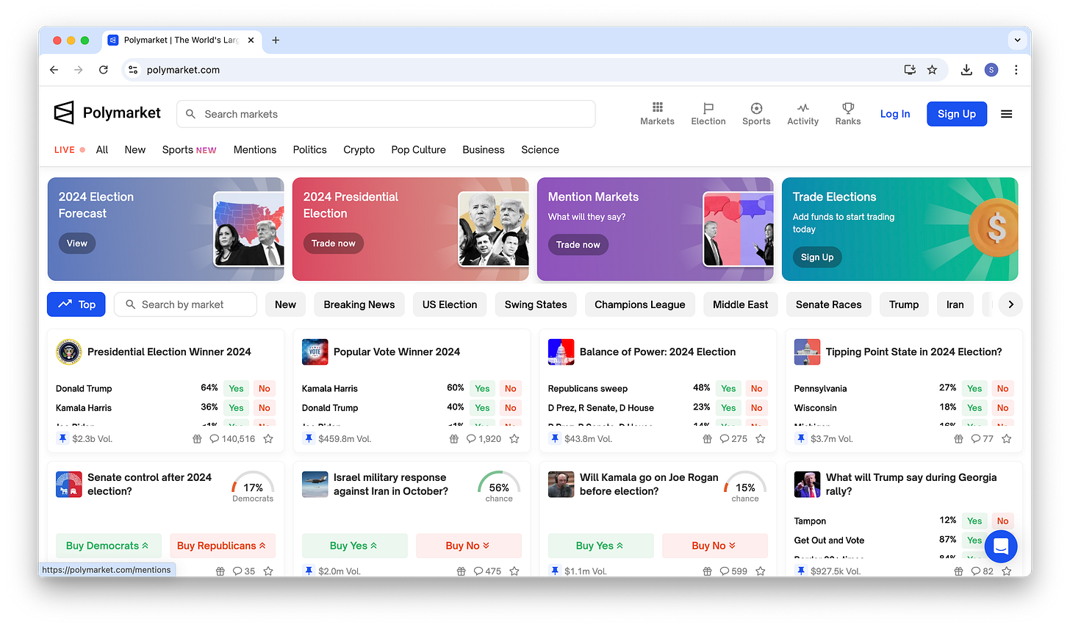This screenshot has height=628, width=1070.
Task: Select No for Kamala Harris presidential winner
Action: [x=265, y=407]
